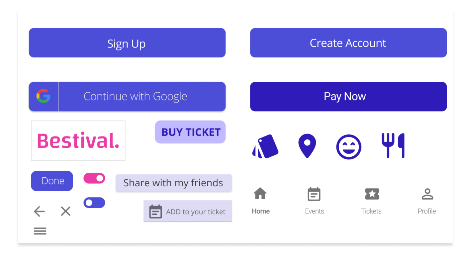Screen dimensions: 469x253
Task: Go to the Profile tab
Action: (427, 201)
